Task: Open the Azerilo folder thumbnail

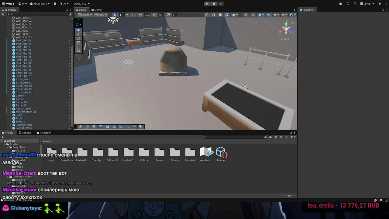Action: (52, 155)
